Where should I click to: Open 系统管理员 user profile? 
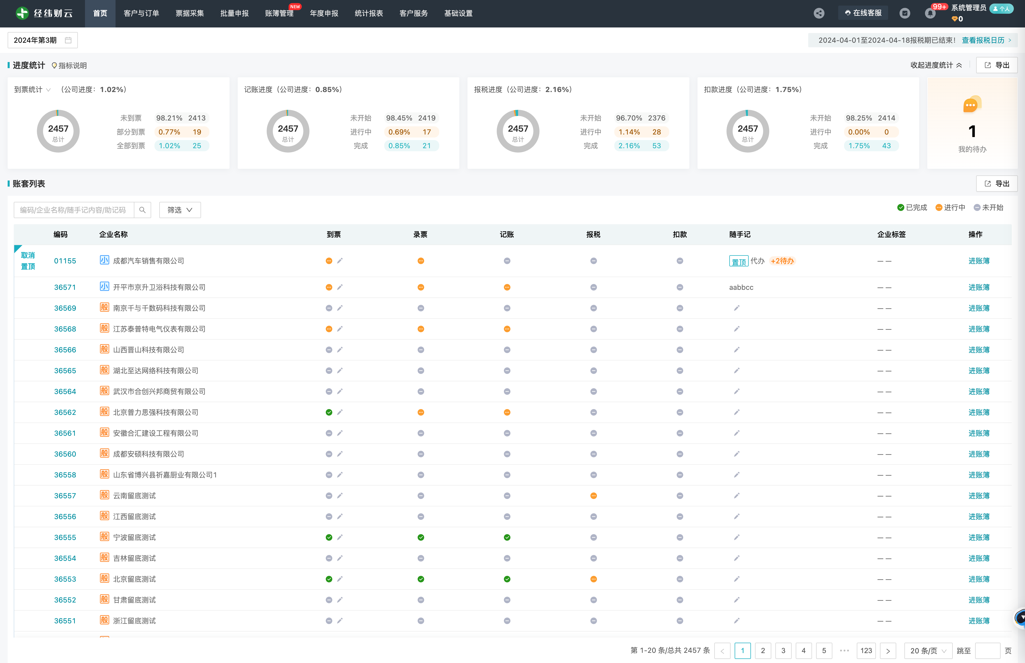tap(969, 8)
